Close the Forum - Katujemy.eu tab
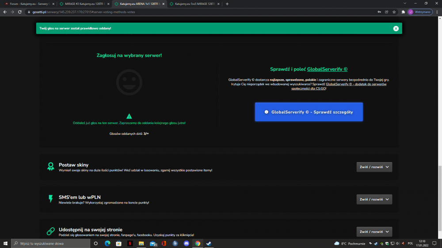 tap(53, 4)
